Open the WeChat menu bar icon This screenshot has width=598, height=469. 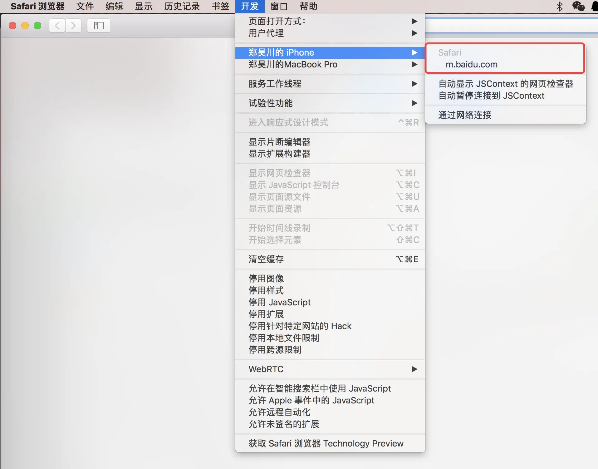point(578,6)
